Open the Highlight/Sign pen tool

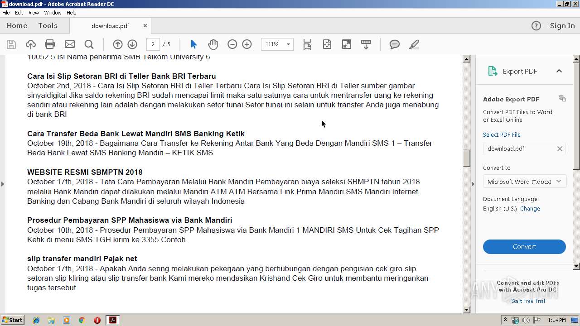pos(414,44)
